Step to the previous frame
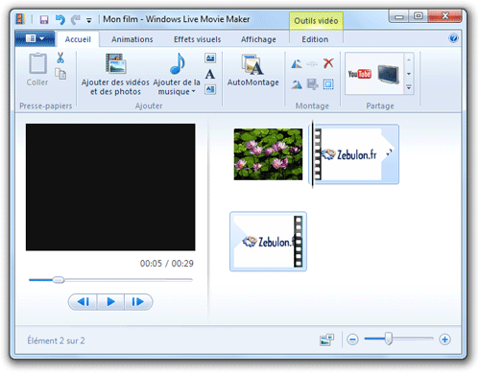The image size is (480, 373). 83,302
